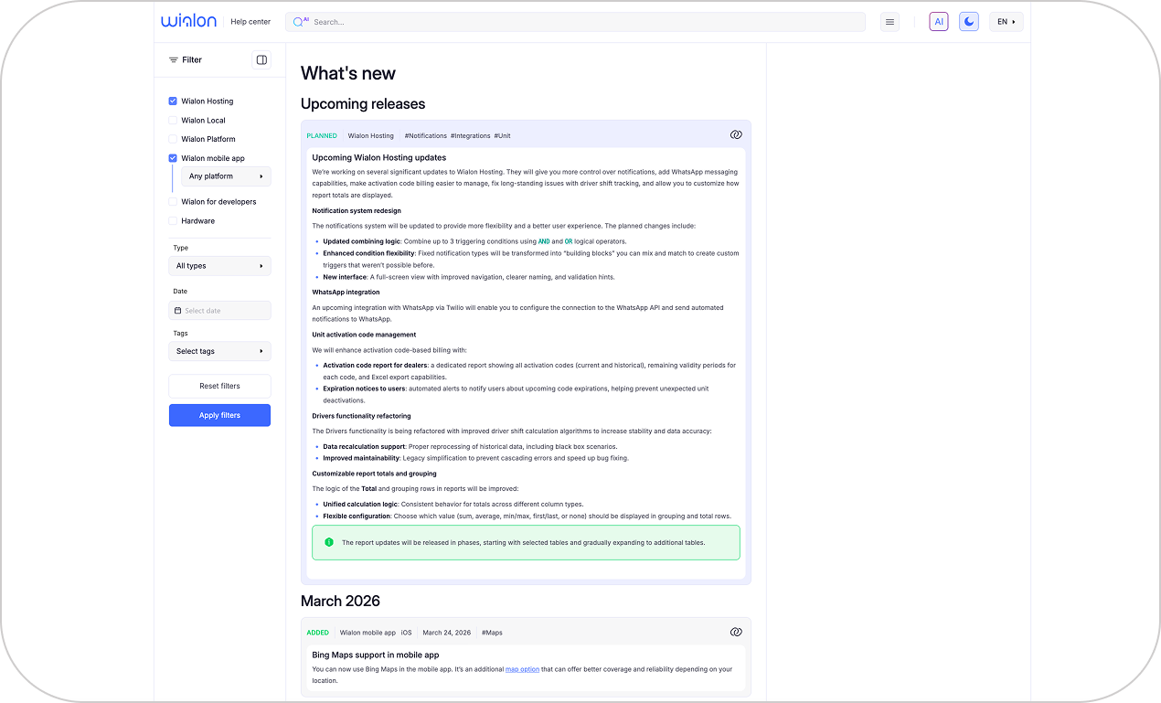Expand the Any platform dropdown

pyautogui.click(x=226, y=176)
